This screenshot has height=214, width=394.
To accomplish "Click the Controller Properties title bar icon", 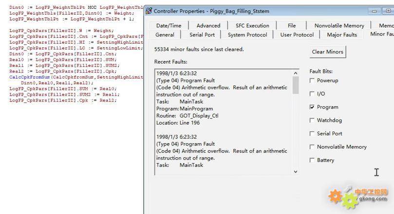I will coord(149,11).
